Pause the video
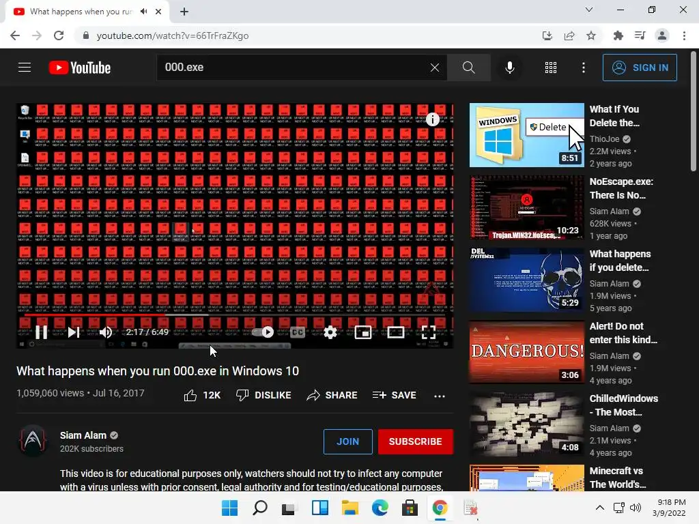699x524 pixels. [x=42, y=332]
